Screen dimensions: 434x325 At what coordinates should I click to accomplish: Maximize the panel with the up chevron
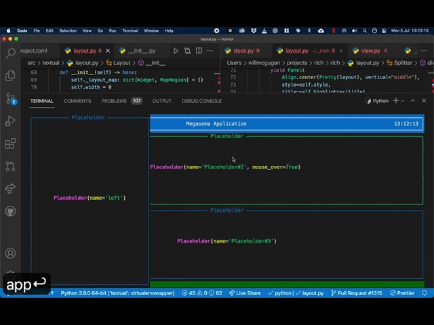coord(412,101)
